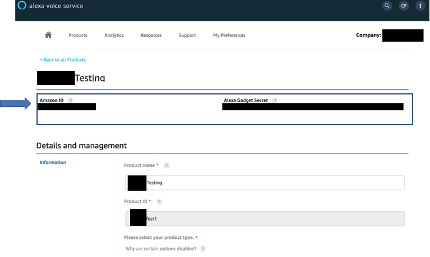This screenshot has height=257, width=430.
Task: Click the 'Product ID' field label
Action: click(x=135, y=201)
